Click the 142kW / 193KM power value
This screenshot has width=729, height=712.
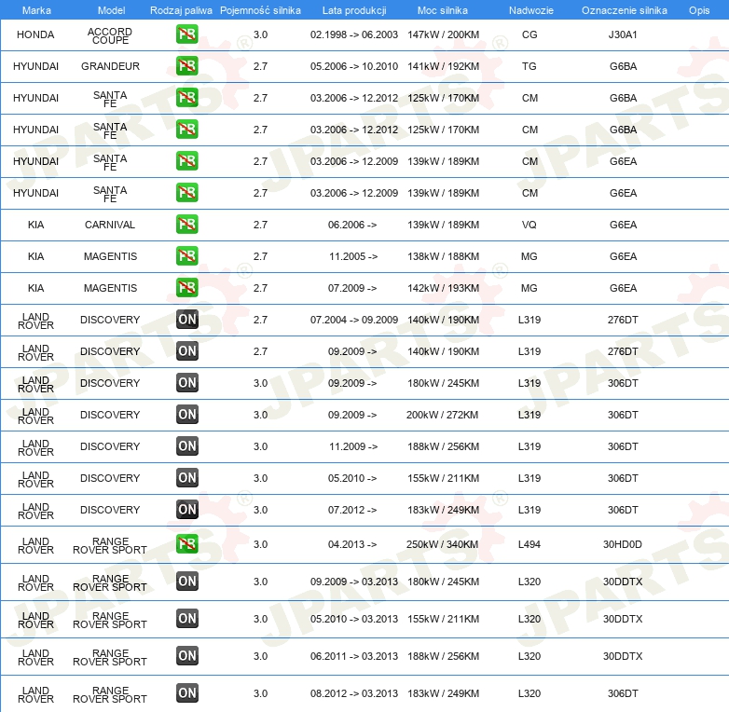443,288
